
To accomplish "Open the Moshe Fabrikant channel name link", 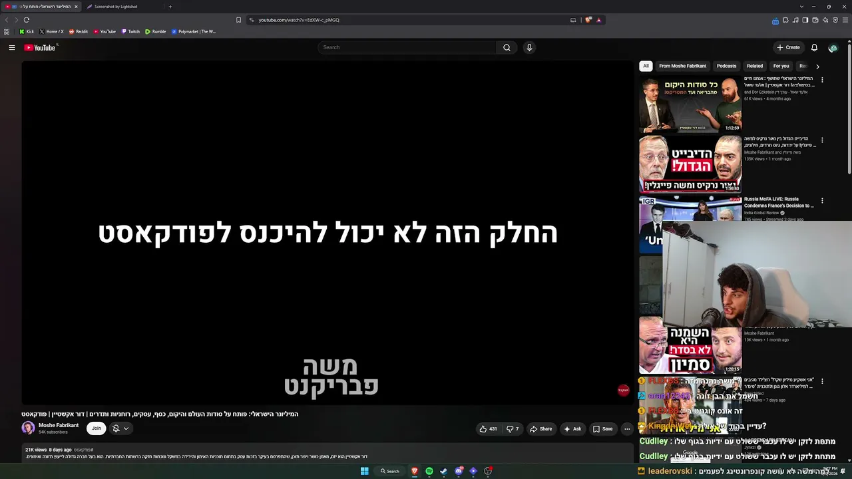I will click(59, 426).
